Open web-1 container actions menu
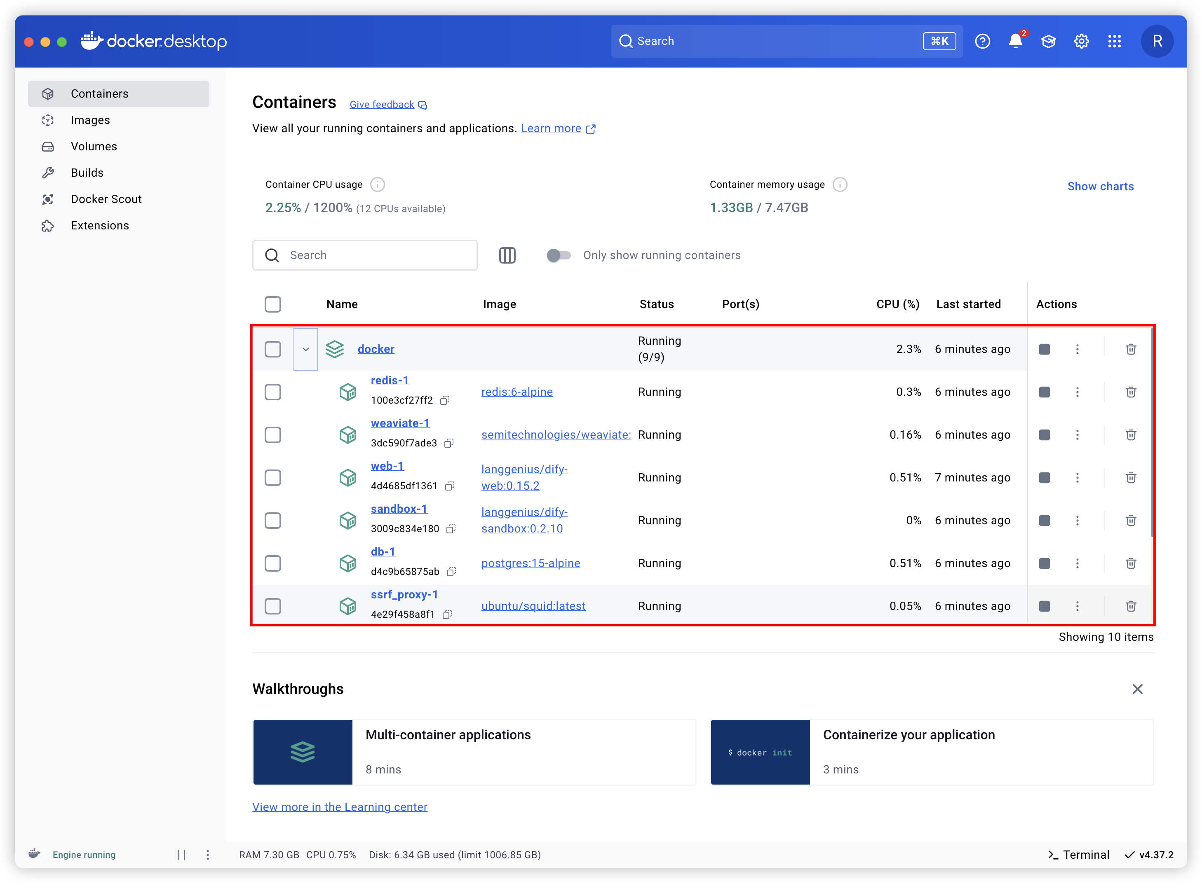Viewport: 1202px width, 883px height. [1077, 477]
